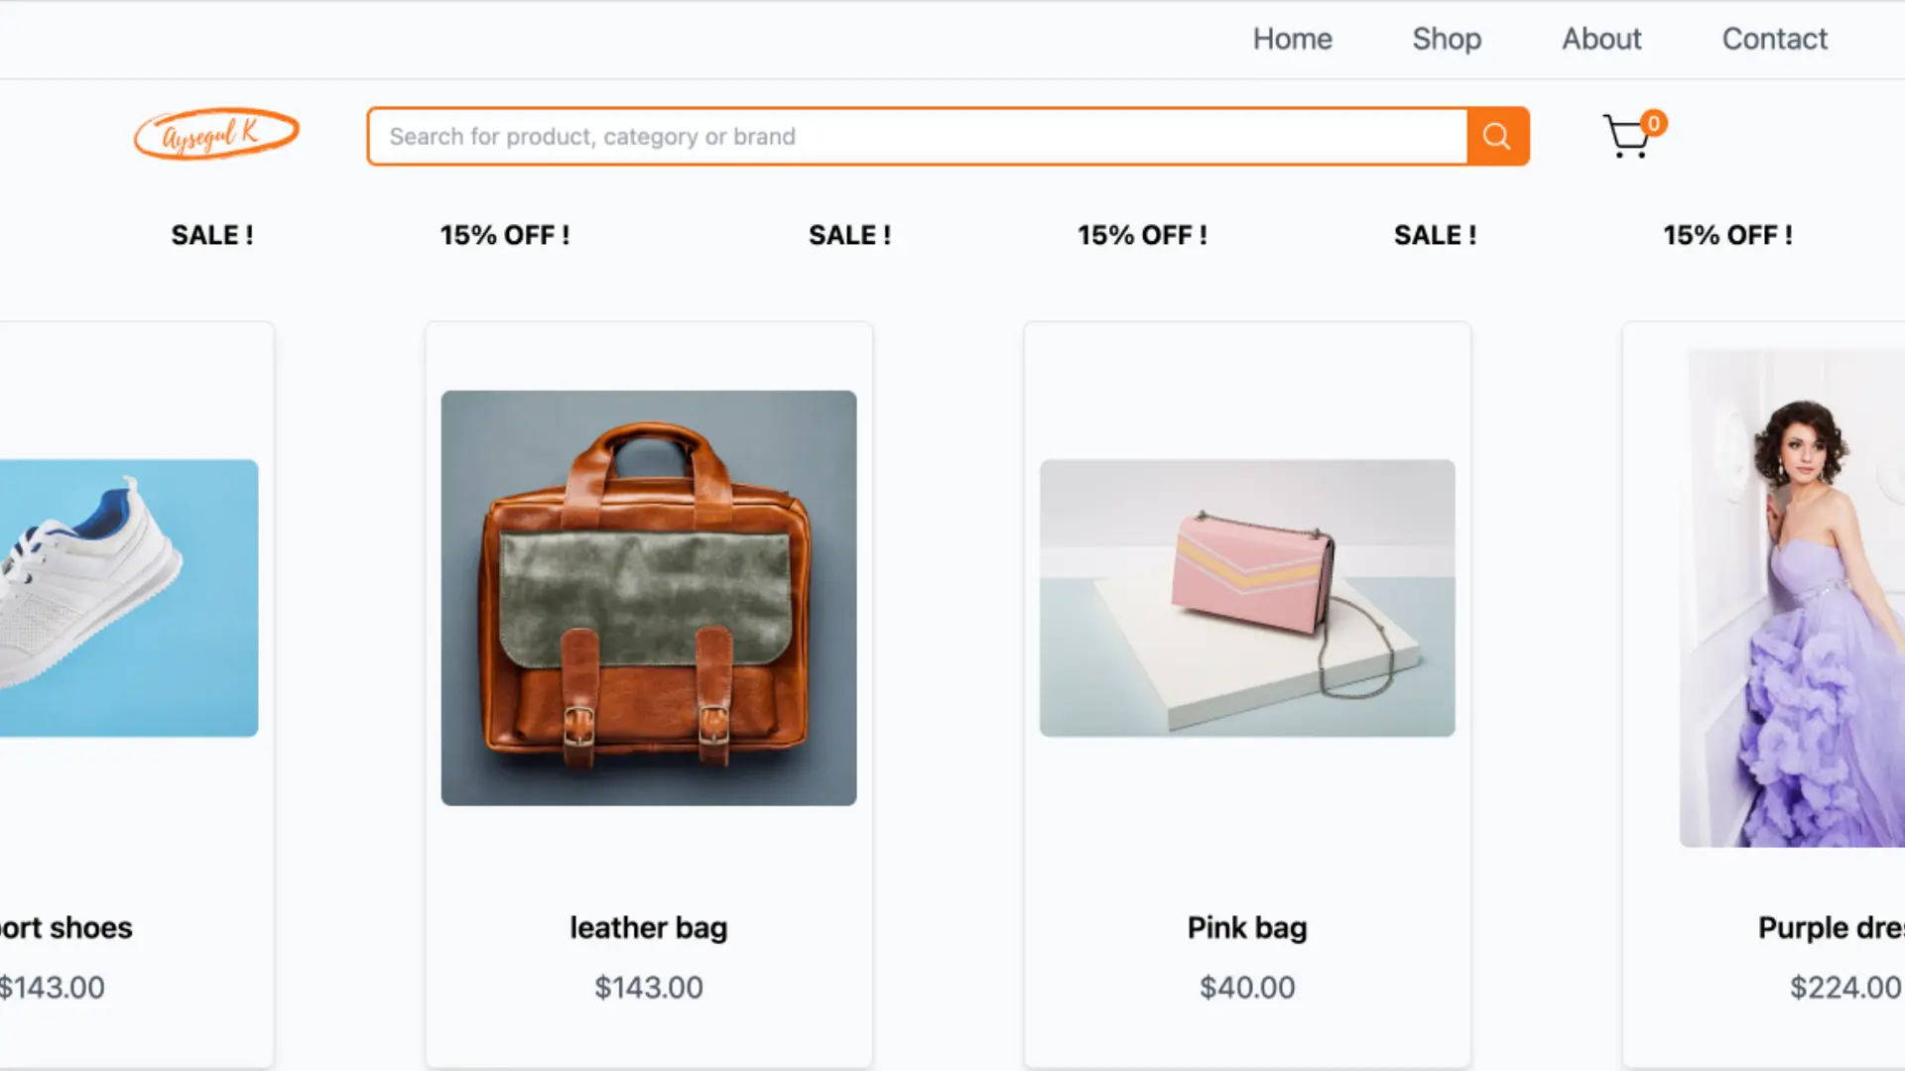Open the leather bag product
1905x1071 pixels.
click(x=648, y=927)
